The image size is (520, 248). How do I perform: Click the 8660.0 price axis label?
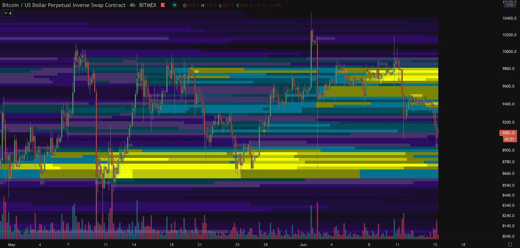(x=509, y=174)
